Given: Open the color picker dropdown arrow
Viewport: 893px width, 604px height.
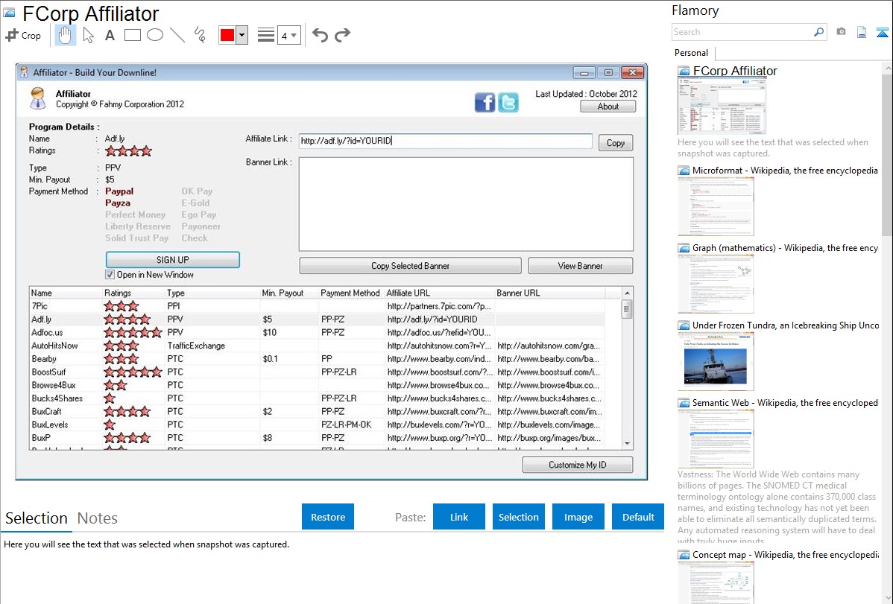Looking at the screenshot, I should (x=242, y=35).
